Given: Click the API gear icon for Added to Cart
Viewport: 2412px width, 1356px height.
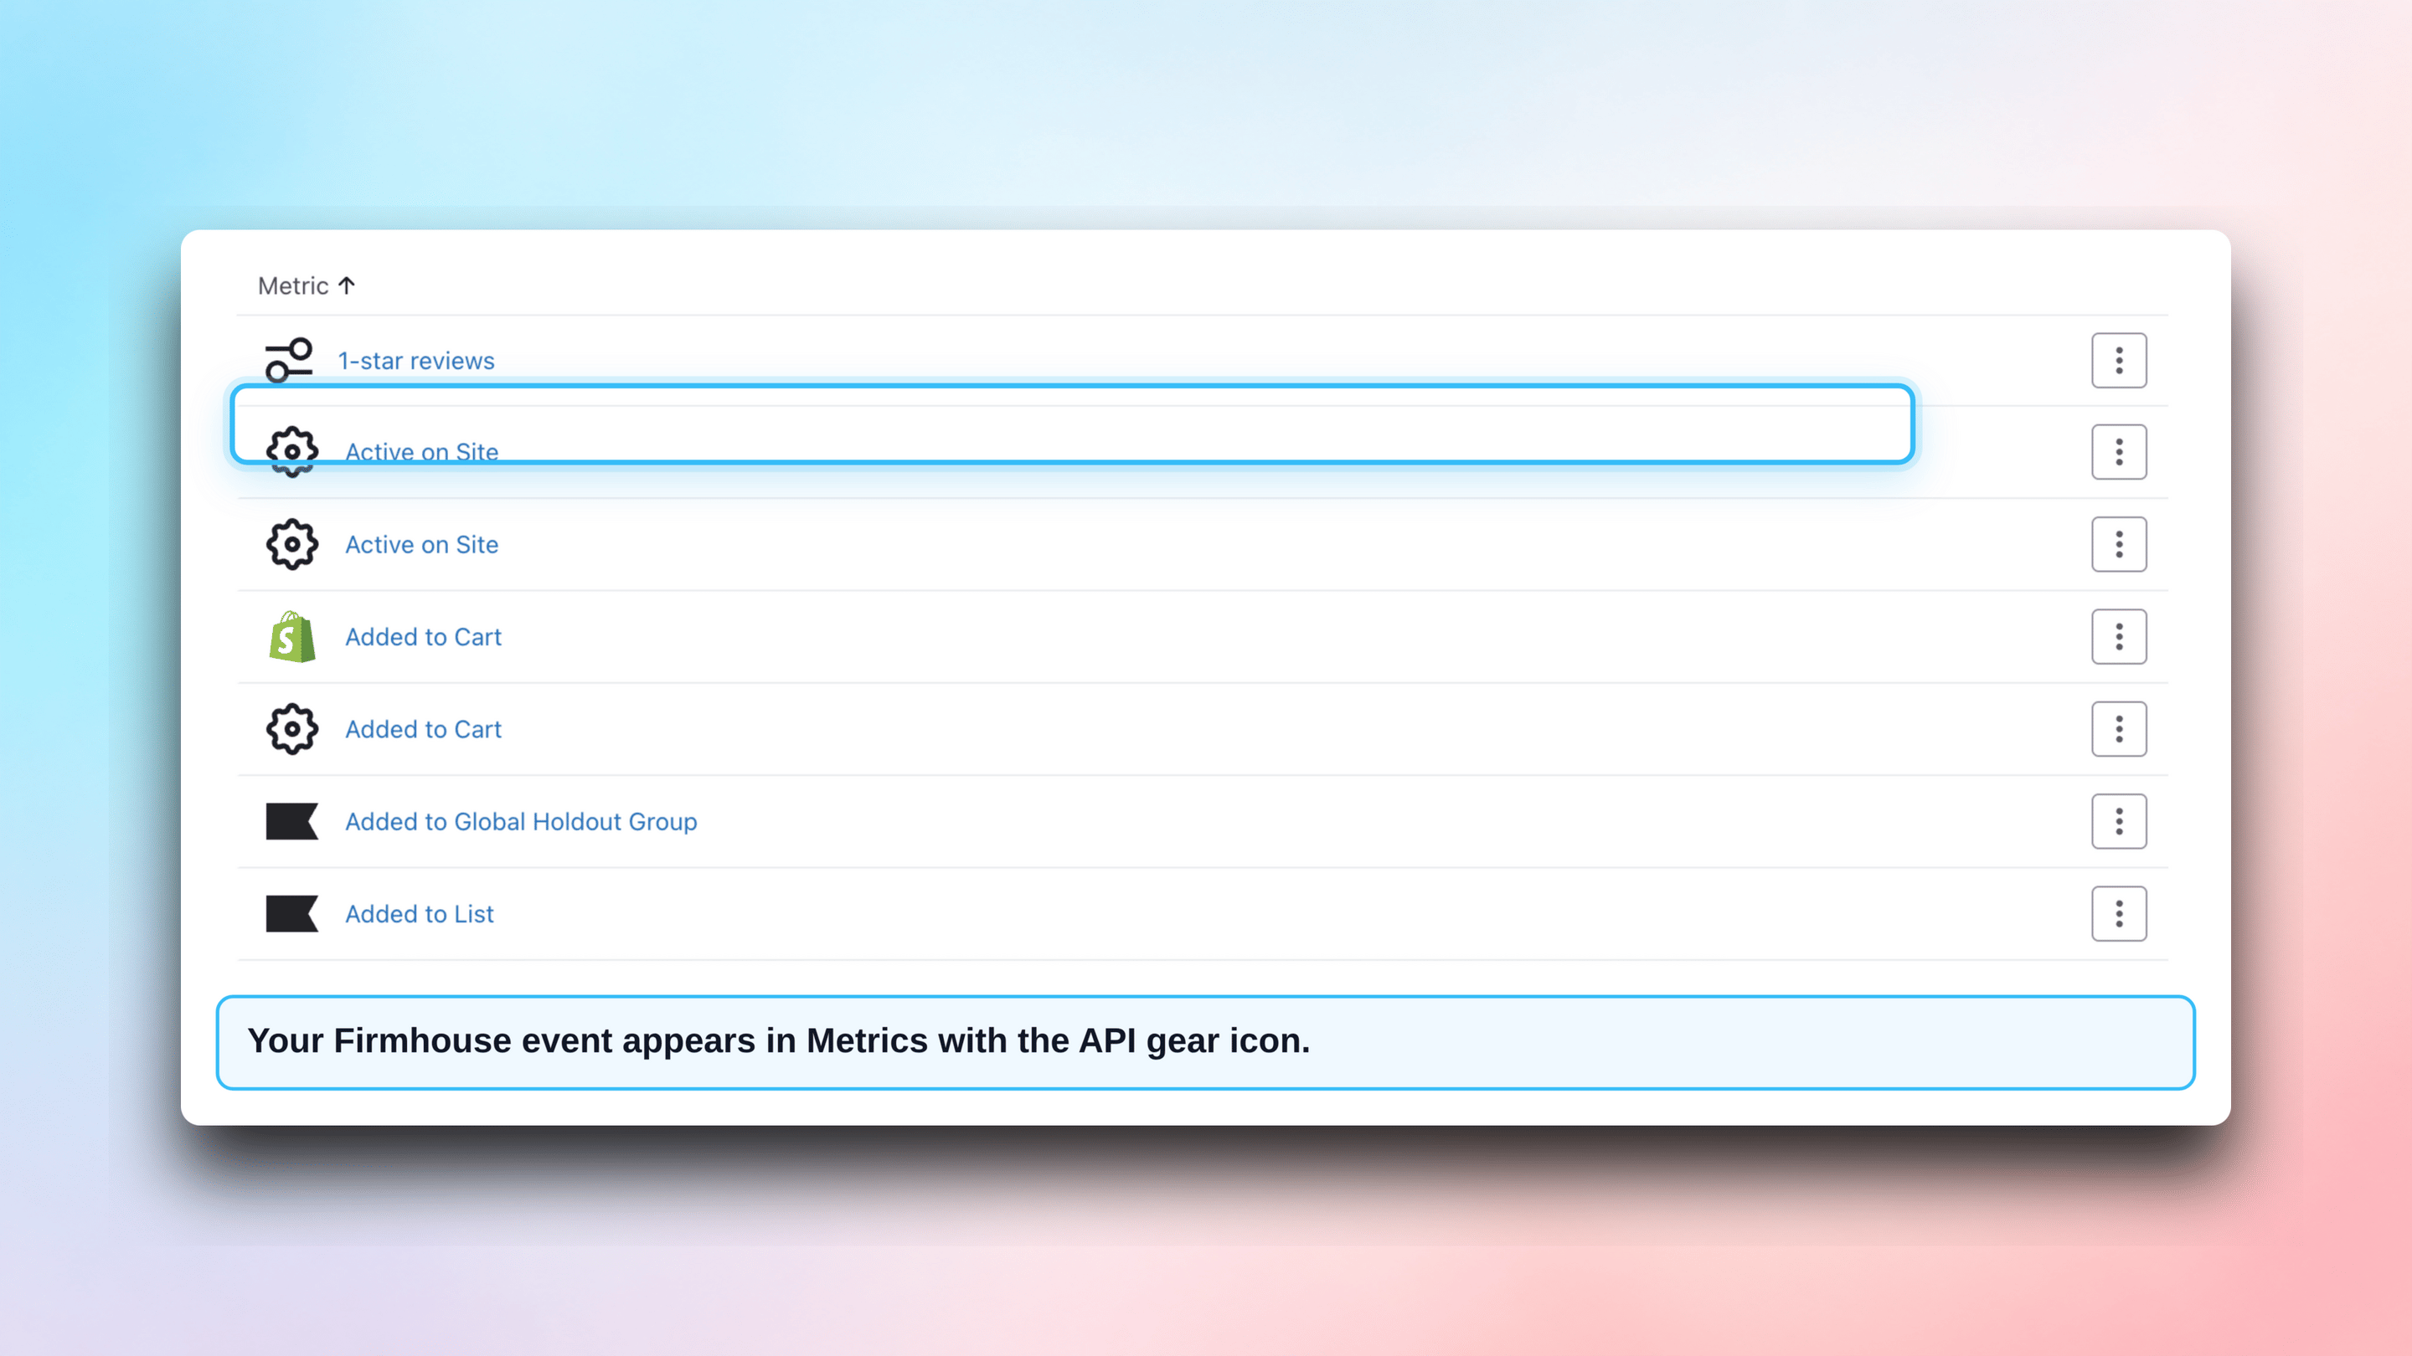Looking at the screenshot, I should pos(292,729).
